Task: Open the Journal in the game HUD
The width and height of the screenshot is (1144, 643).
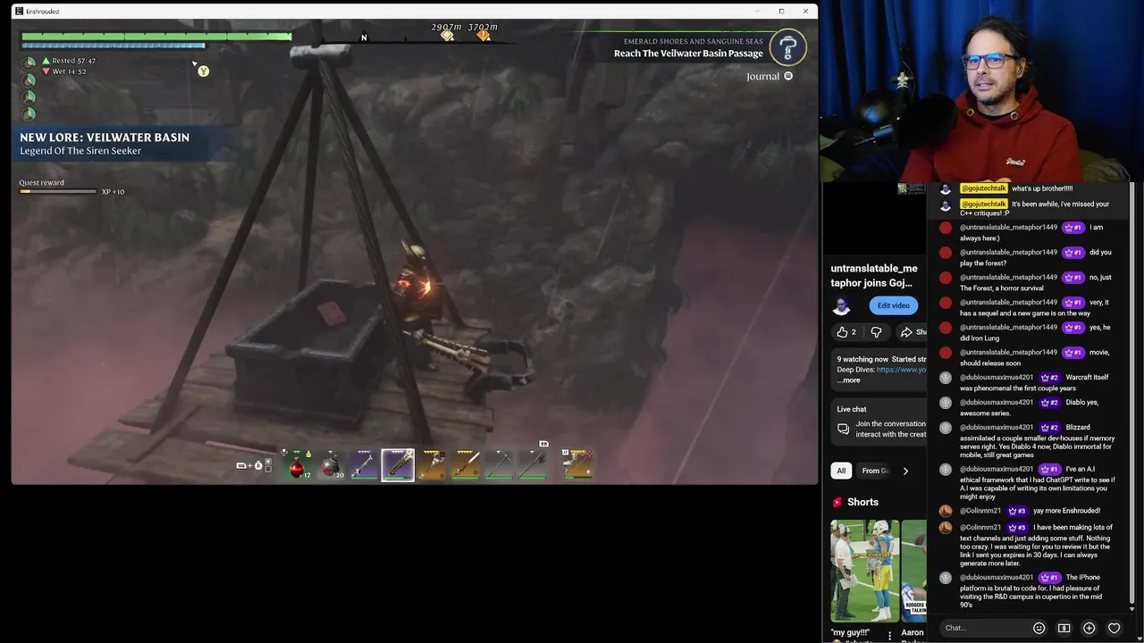Action: tap(770, 77)
